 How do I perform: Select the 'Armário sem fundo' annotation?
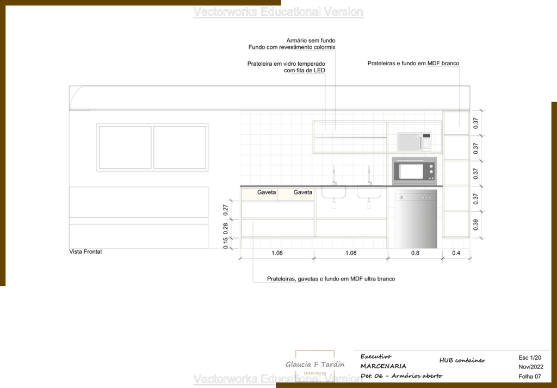[x=311, y=40]
